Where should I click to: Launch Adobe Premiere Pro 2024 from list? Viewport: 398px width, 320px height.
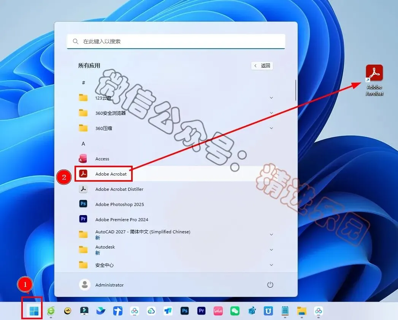coord(176,220)
